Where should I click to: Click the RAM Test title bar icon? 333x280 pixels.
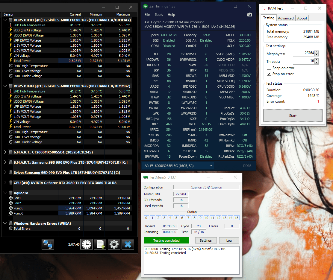click(264, 8)
